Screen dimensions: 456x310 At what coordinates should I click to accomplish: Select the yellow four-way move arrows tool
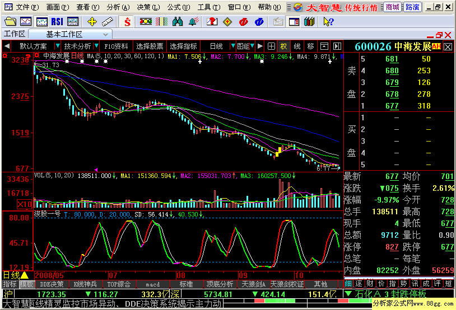click(x=92, y=22)
